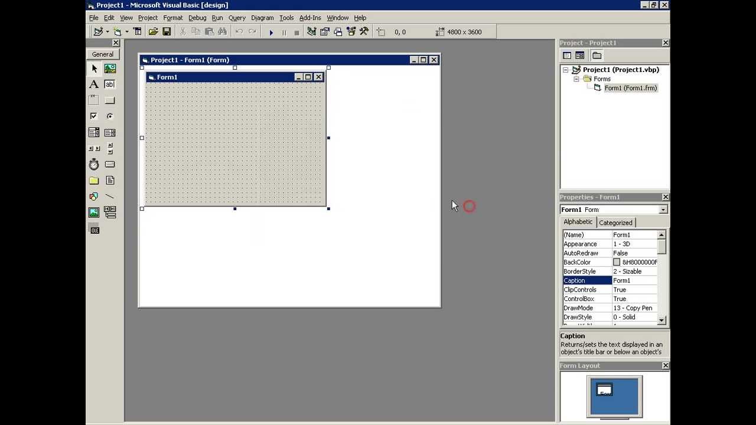Open the Toolbox toolbar icon
Viewport: 756px width, 425px height.
click(x=364, y=32)
